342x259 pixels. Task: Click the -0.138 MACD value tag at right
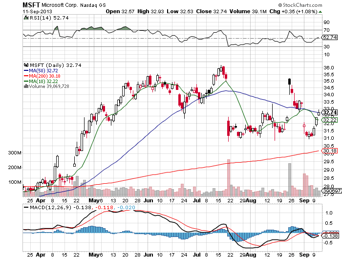[x=330, y=236]
